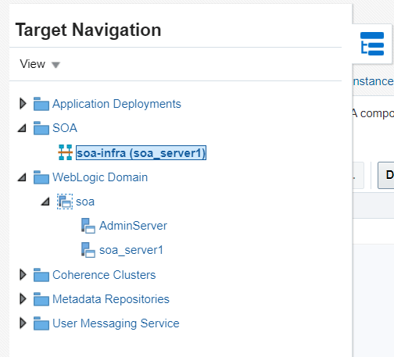Open the Coherence Clusters link
This screenshot has height=357, width=394.
[104, 275]
